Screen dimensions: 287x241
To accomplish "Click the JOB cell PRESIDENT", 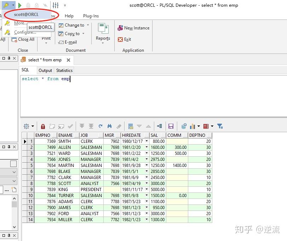I will click(91, 190).
